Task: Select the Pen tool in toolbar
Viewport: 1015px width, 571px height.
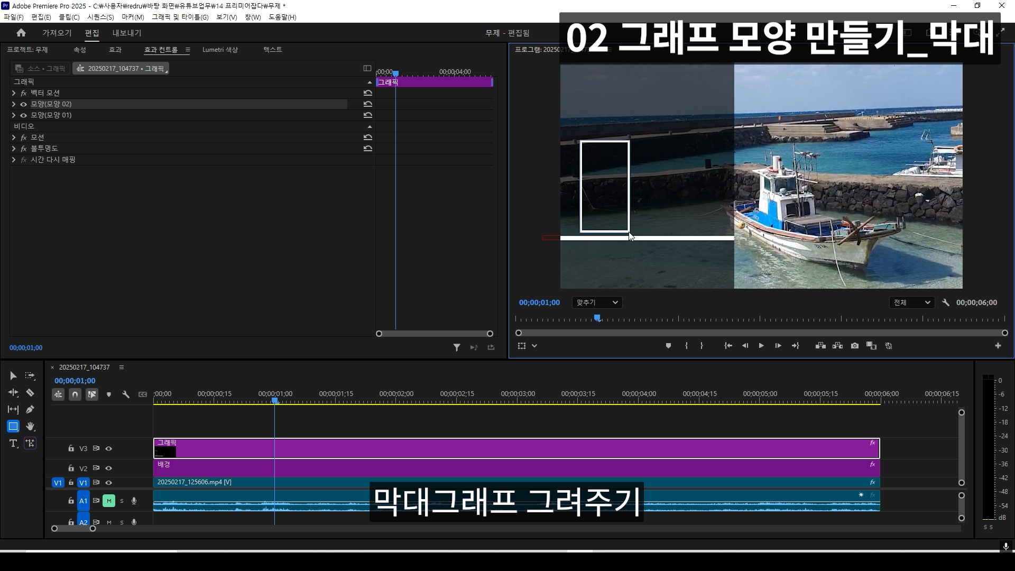Action: [30, 410]
